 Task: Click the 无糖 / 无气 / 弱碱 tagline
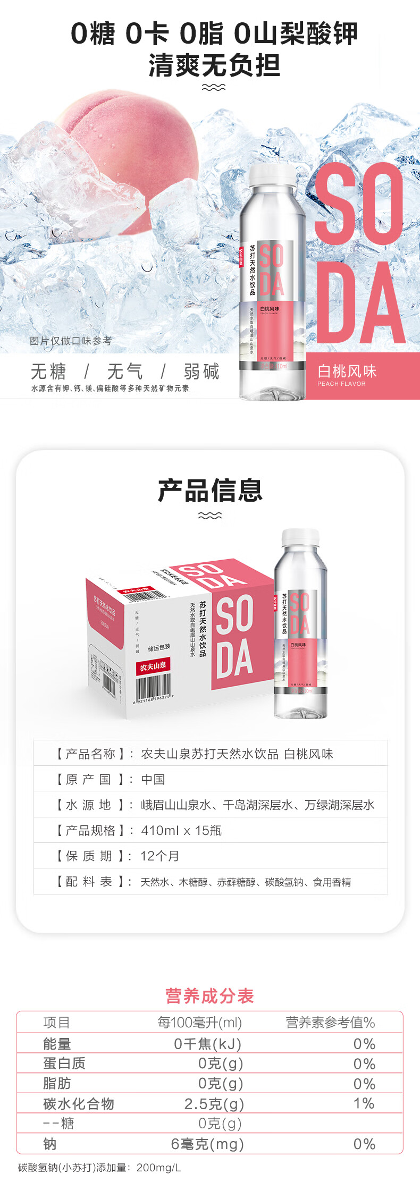coord(125,371)
